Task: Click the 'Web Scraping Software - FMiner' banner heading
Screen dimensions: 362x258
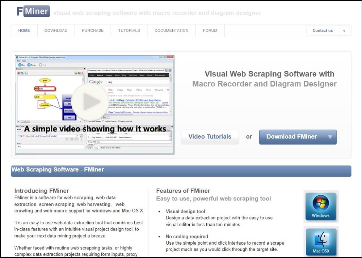Action: pyautogui.click(x=58, y=169)
